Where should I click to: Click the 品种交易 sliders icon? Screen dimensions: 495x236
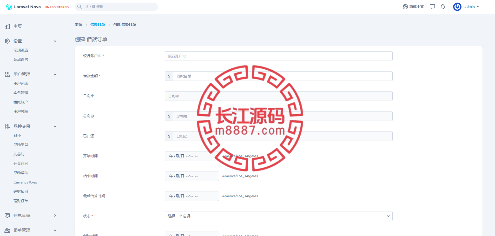7,126
